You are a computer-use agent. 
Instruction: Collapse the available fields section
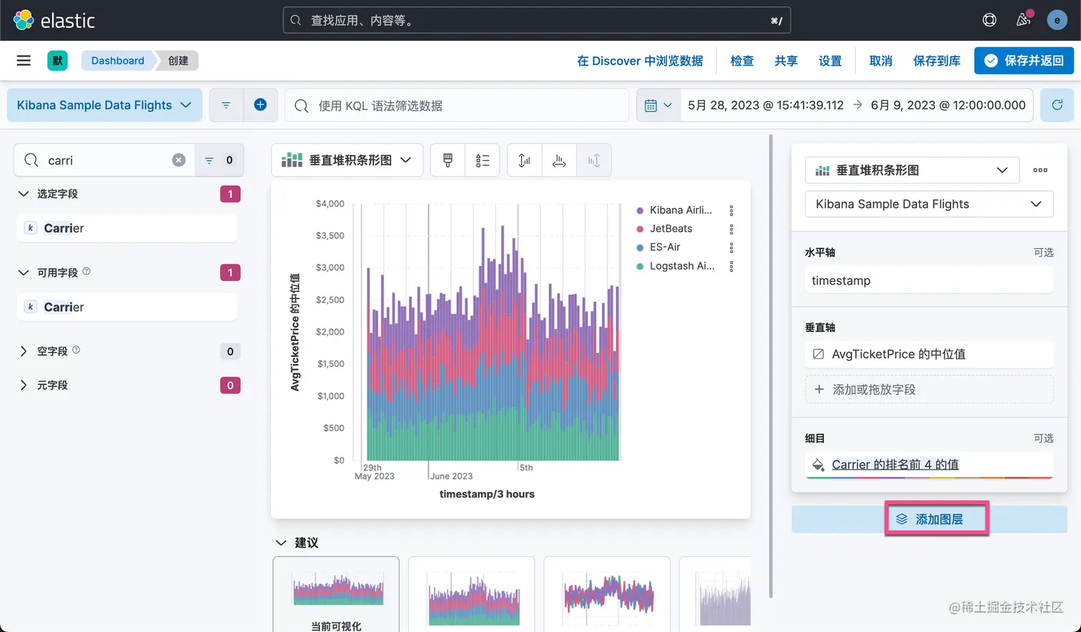[23, 272]
